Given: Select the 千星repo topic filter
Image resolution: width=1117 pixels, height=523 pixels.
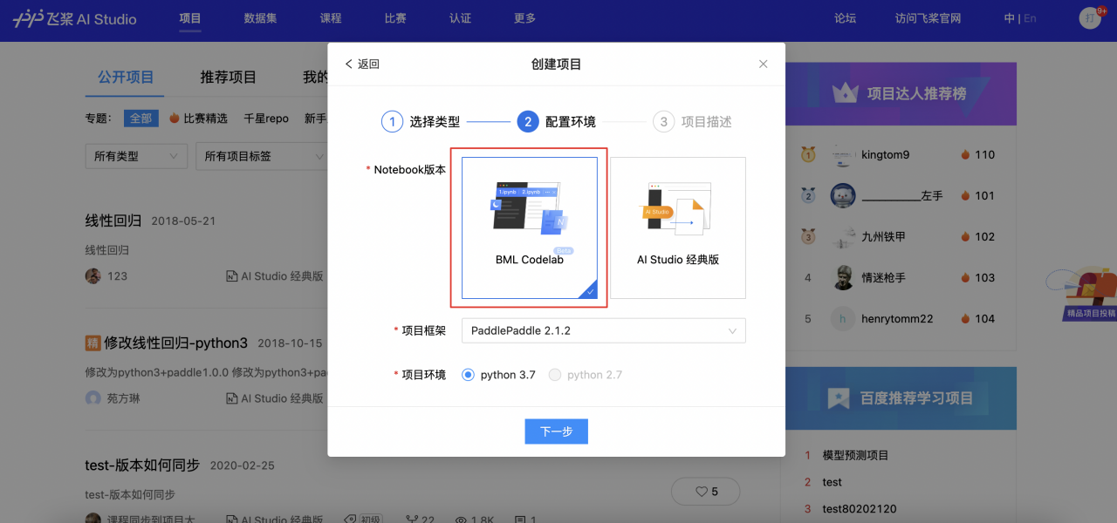Looking at the screenshot, I should [x=266, y=119].
